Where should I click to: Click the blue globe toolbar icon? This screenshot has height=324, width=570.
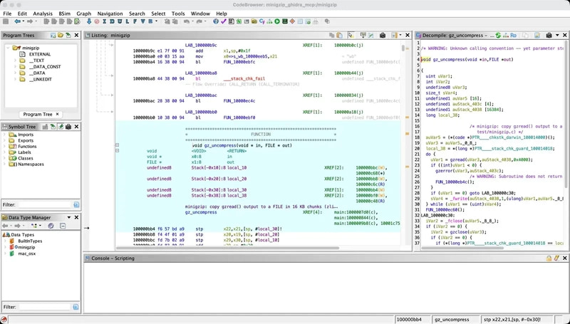coord(216,21)
